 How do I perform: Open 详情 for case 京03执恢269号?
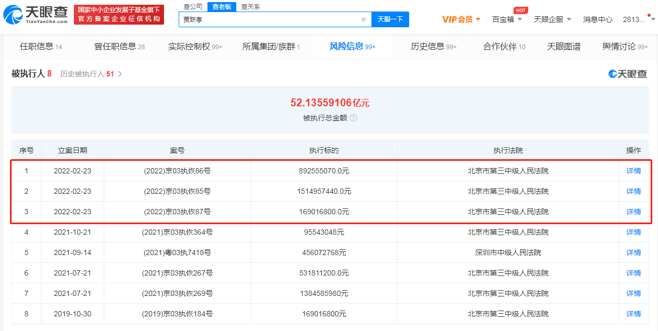633,293
